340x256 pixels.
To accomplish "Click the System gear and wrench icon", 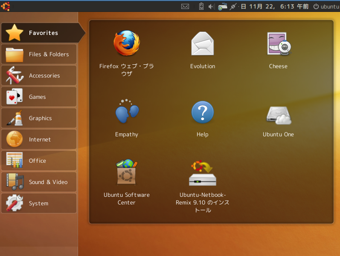I will tap(15, 203).
